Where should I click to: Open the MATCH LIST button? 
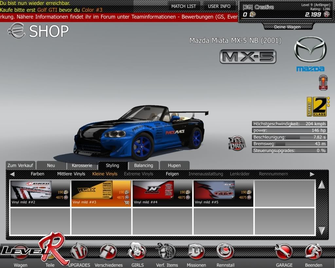(184, 6)
